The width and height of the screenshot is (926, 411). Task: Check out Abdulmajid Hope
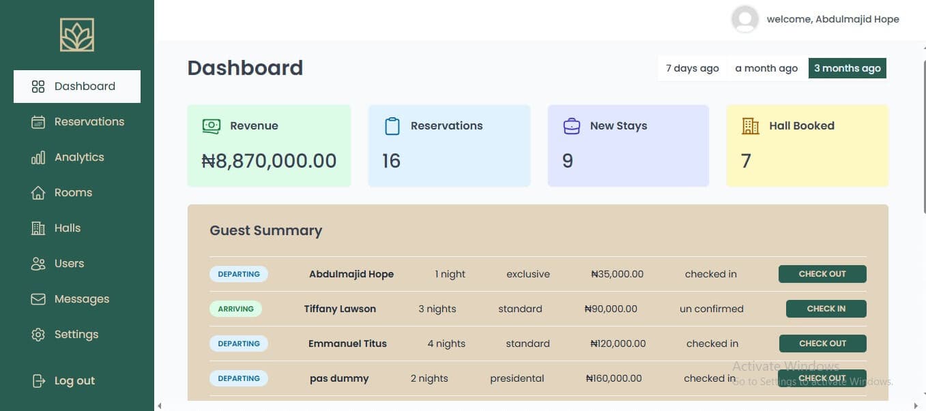click(x=822, y=273)
